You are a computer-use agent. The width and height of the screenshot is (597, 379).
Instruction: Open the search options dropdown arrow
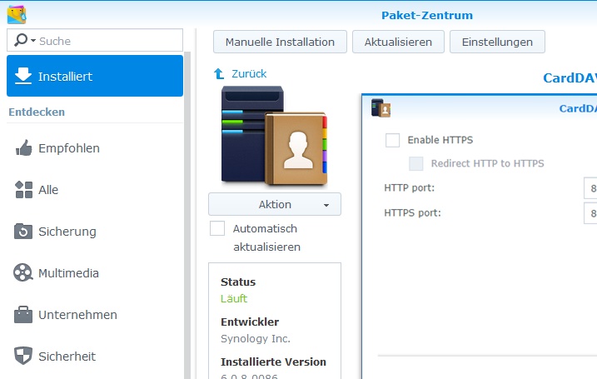click(x=33, y=40)
